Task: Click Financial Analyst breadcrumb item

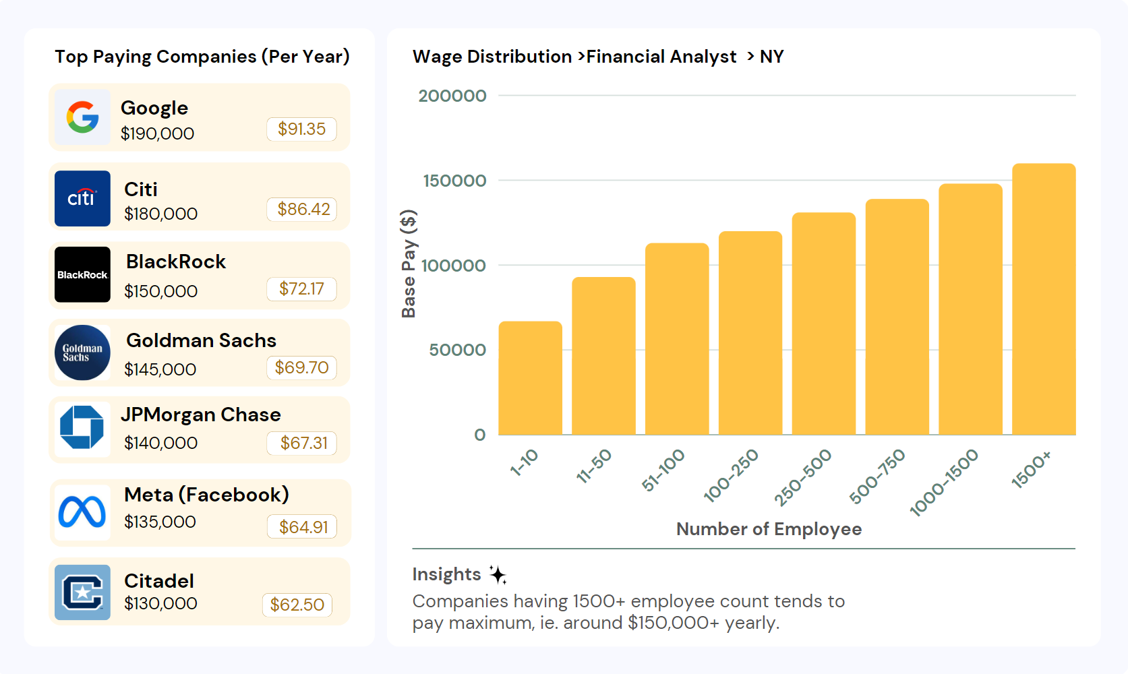Action: pyautogui.click(x=661, y=57)
